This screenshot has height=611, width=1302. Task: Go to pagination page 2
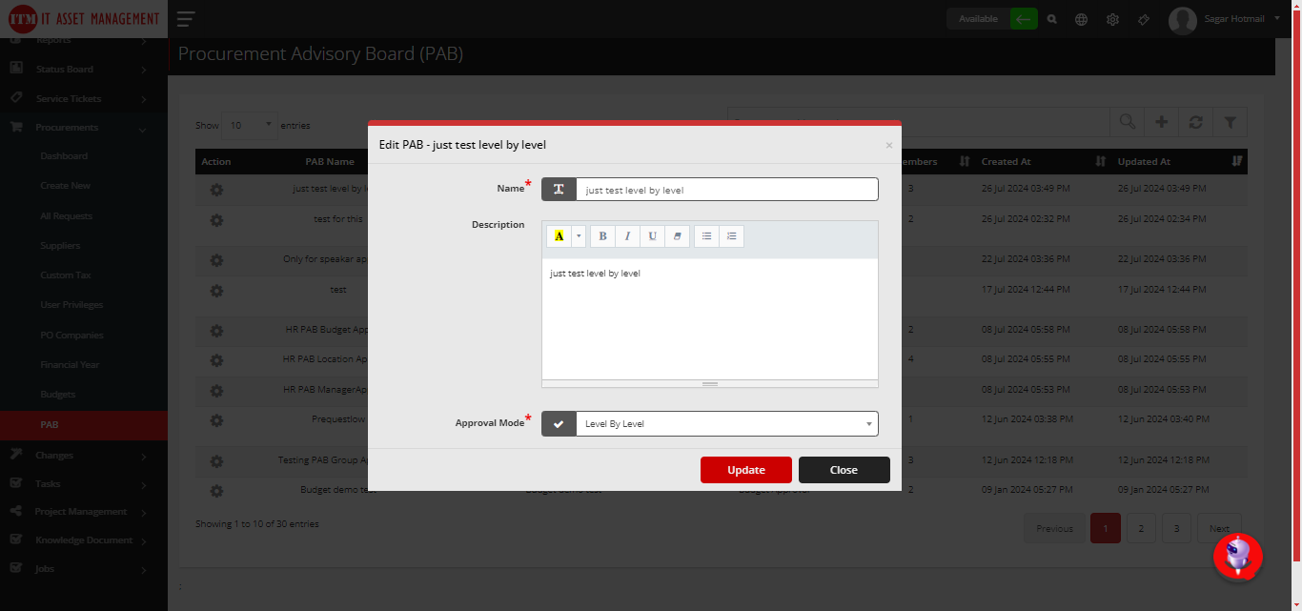pos(1141,528)
